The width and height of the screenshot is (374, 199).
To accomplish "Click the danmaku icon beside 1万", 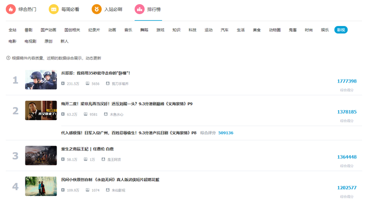I will (x=85, y=160).
